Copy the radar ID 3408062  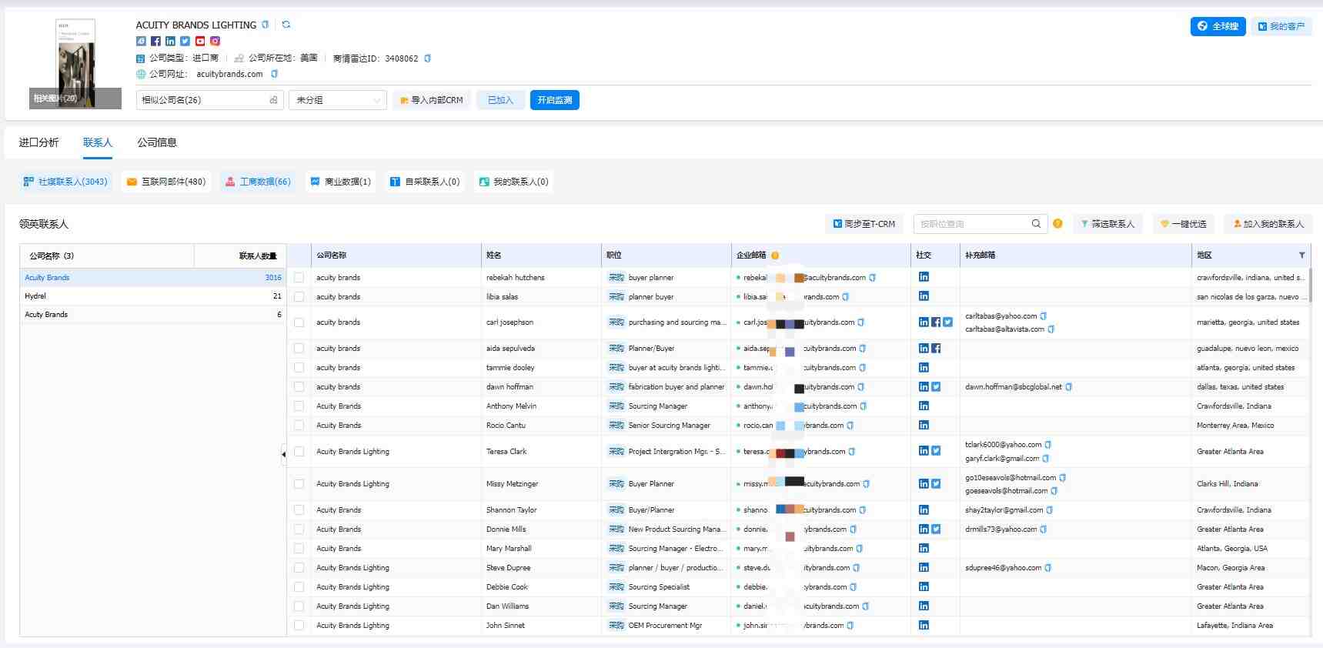coord(428,58)
